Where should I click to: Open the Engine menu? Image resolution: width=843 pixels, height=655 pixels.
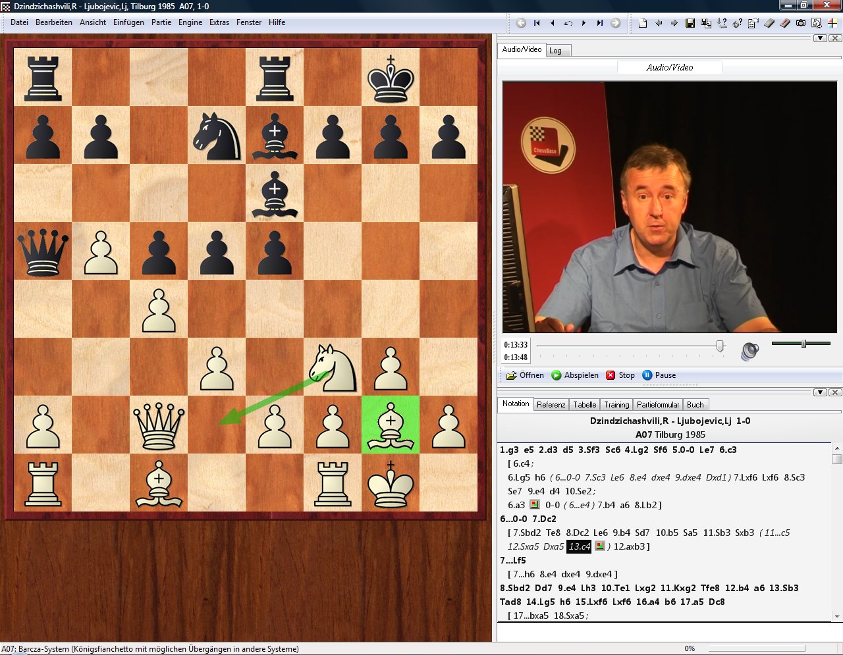[x=190, y=22]
